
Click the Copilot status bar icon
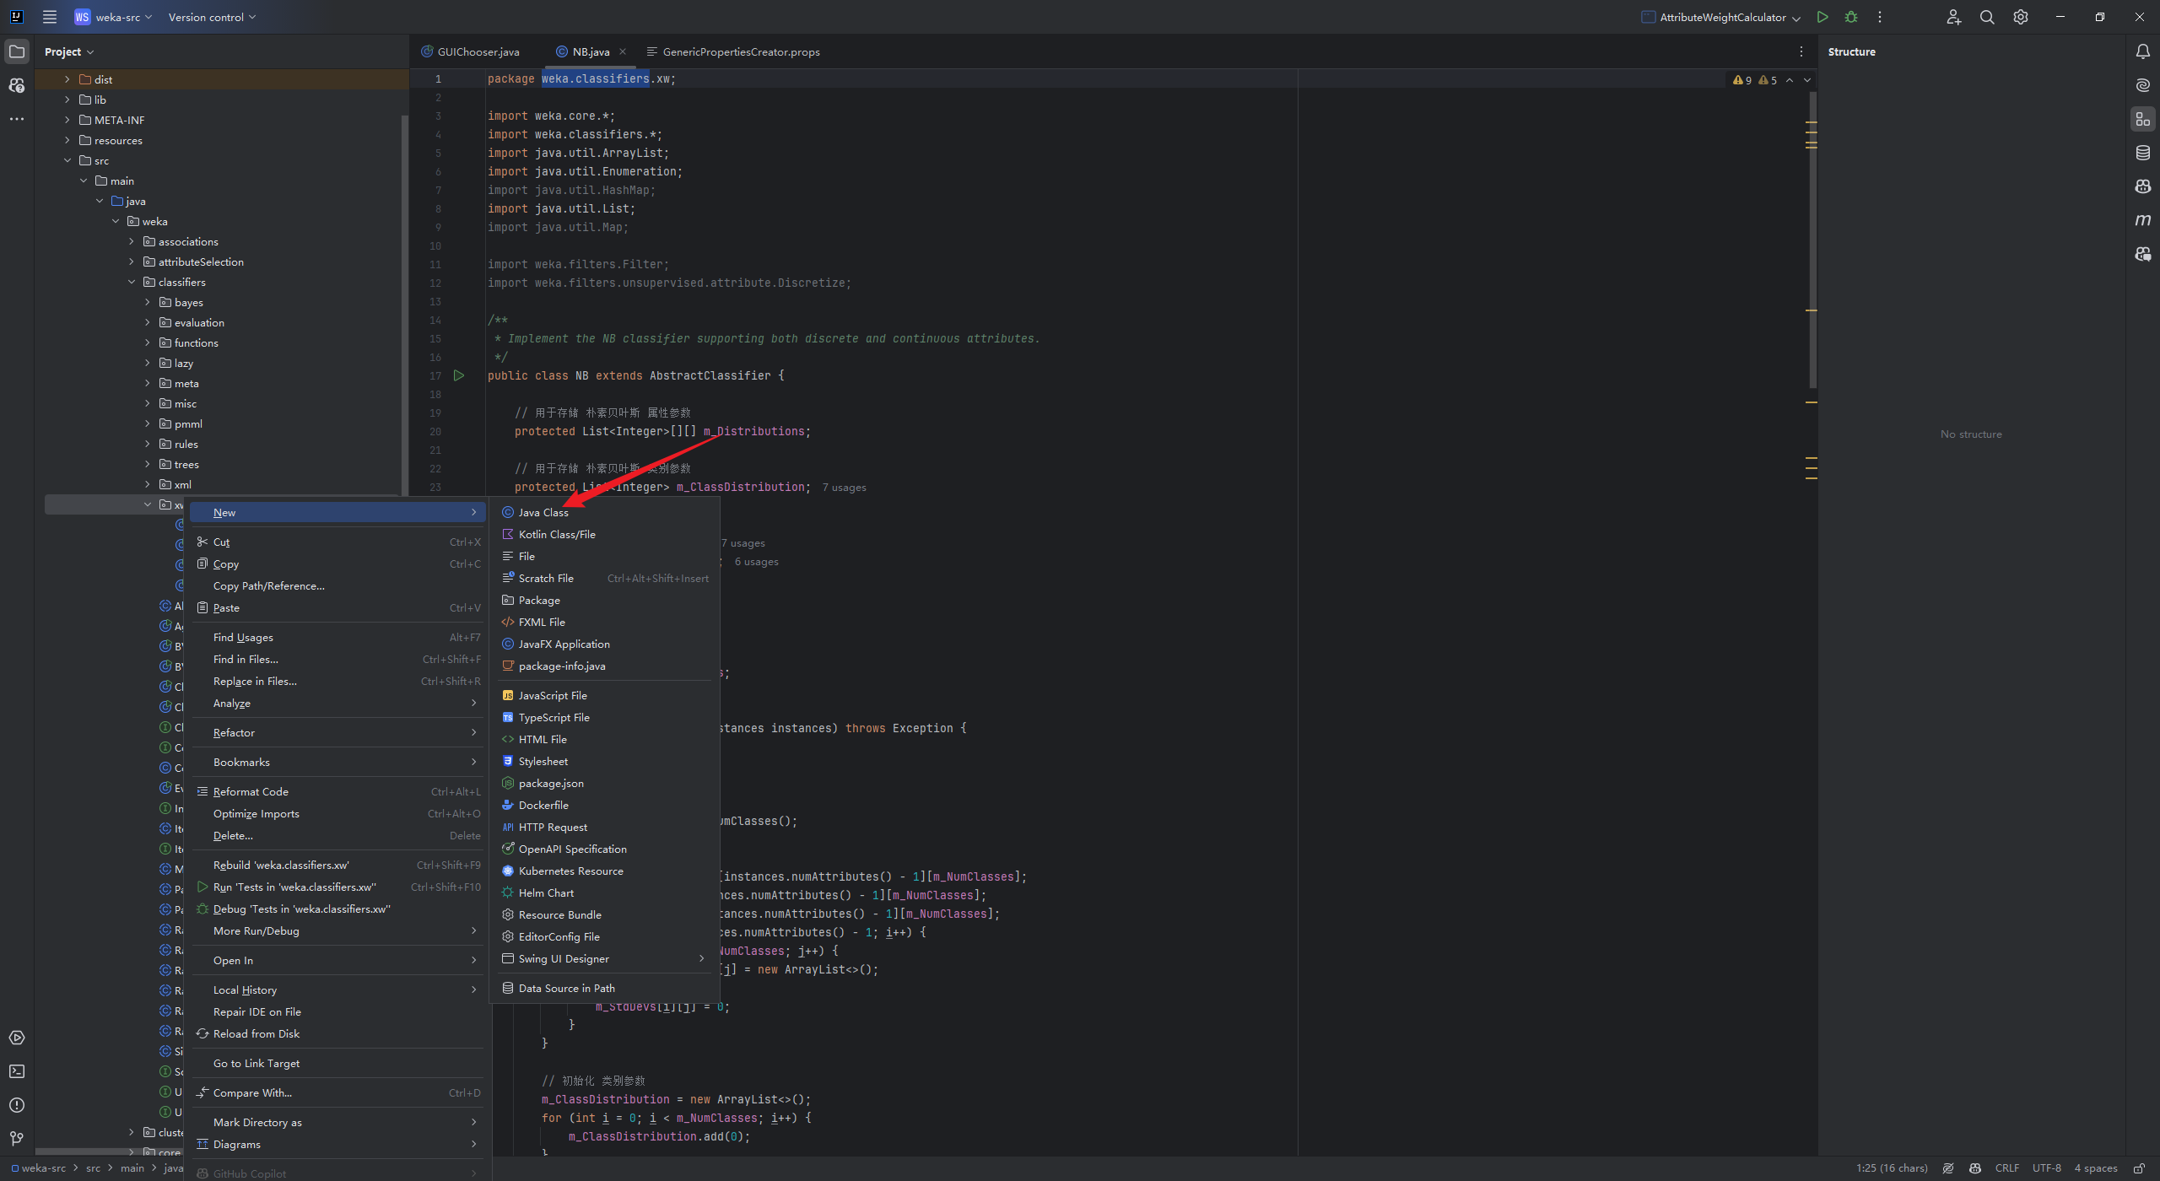(1975, 1168)
